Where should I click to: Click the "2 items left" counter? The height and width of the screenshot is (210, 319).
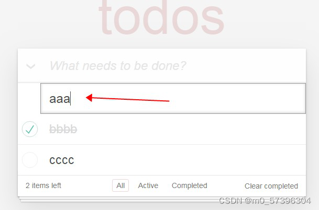click(43, 185)
